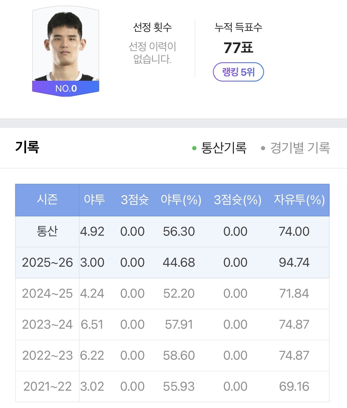The height and width of the screenshot is (408, 347).
Task: Click the 3점슛 column header
Action: tap(135, 200)
